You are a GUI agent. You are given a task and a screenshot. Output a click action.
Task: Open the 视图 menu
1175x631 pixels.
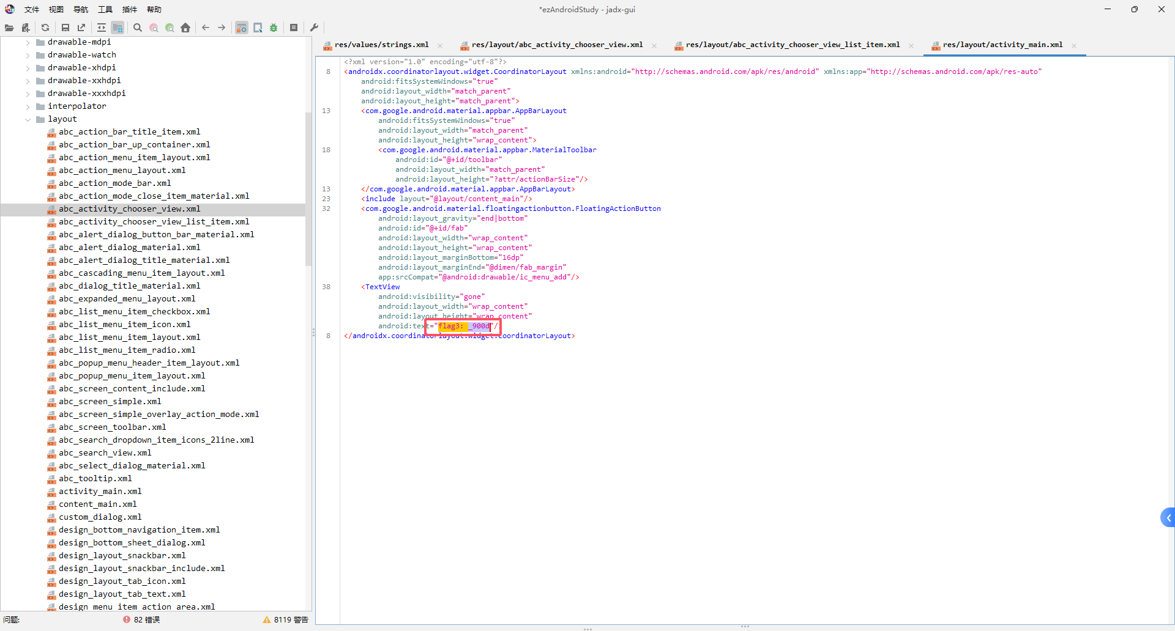point(56,9)
